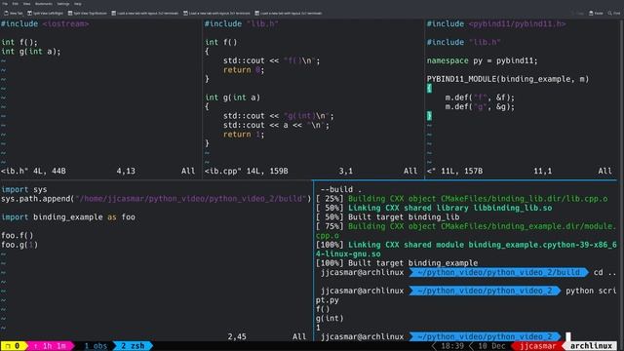Click 'return 1;' in function g
624x351 pixels.
[244, 135]
